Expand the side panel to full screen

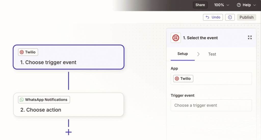coord(250,38)
